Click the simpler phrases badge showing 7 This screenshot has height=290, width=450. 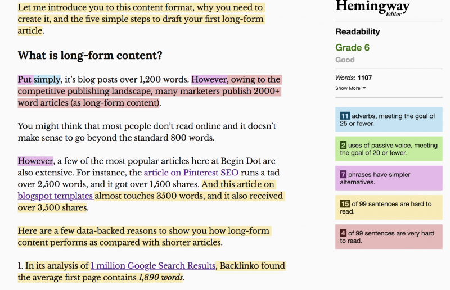(x=343, y=174)
